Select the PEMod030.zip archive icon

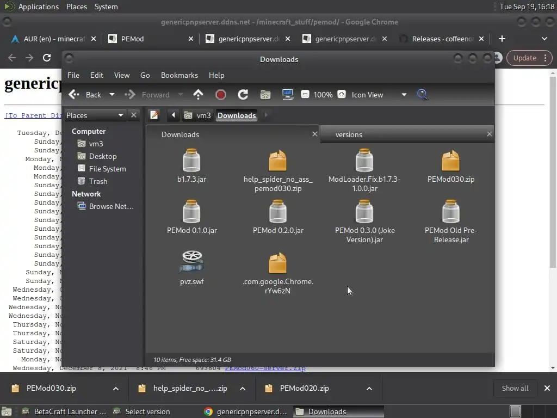click(x=450, y=161)
